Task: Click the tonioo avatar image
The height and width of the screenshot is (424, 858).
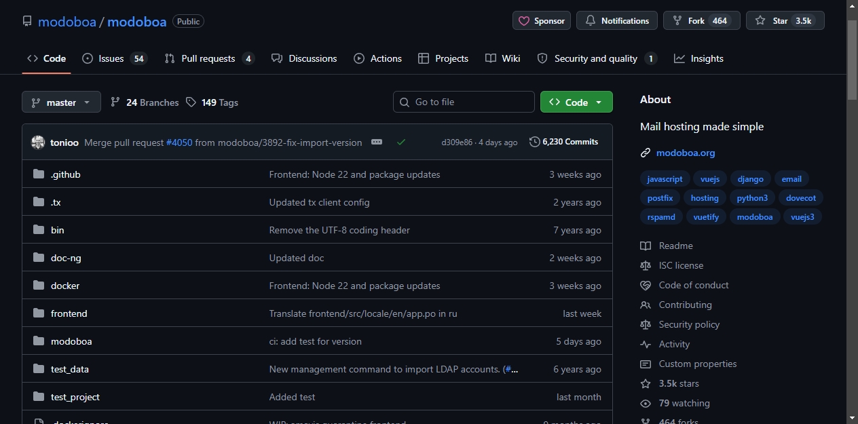Action: point(38,142)
